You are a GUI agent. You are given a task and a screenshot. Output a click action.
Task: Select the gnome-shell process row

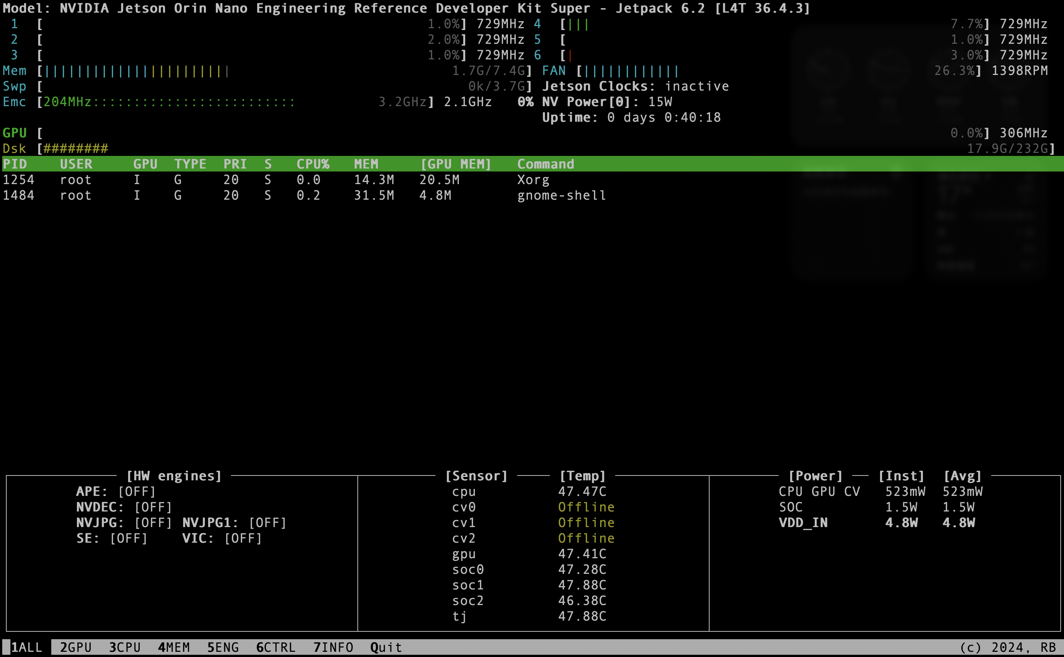click(x=532, y=196)
